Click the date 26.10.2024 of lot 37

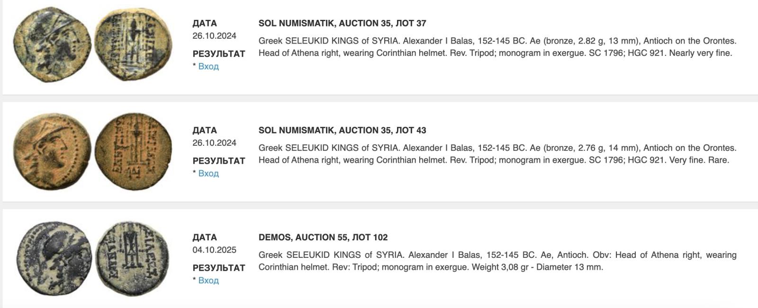pyautogui.click(x=214, y=36)
